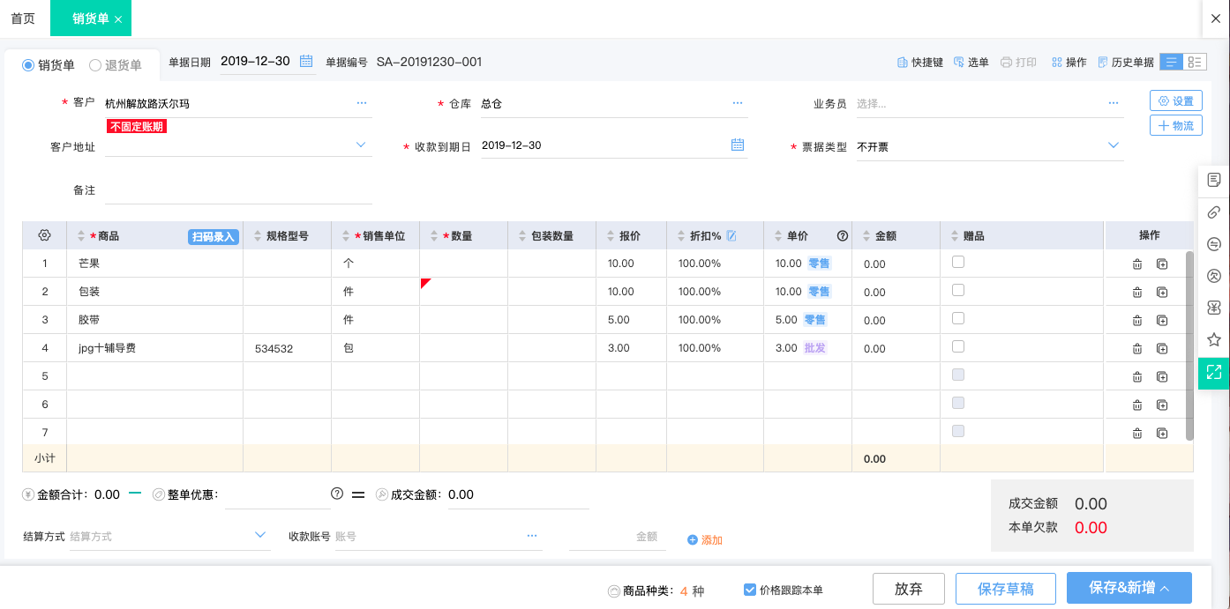
Task: Open the 结算方式 dropdown
Action: [259, 534]
